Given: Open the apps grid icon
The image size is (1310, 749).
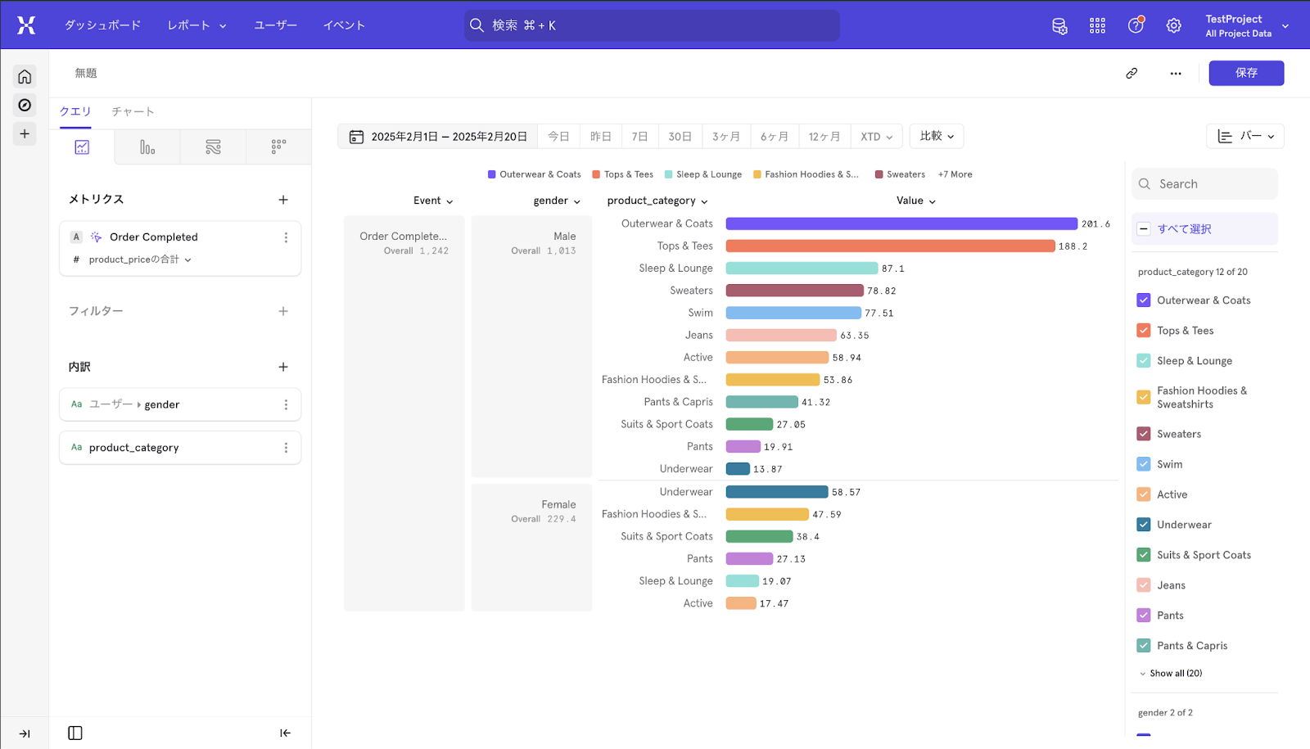Looking at the screenshot, I should point(1097,25).
